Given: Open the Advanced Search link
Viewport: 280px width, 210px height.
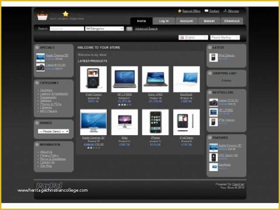Looking at the screenshot, I should [146, 29].
